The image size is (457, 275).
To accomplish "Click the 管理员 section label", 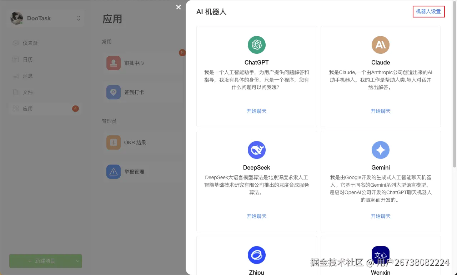I will (109, 121).
